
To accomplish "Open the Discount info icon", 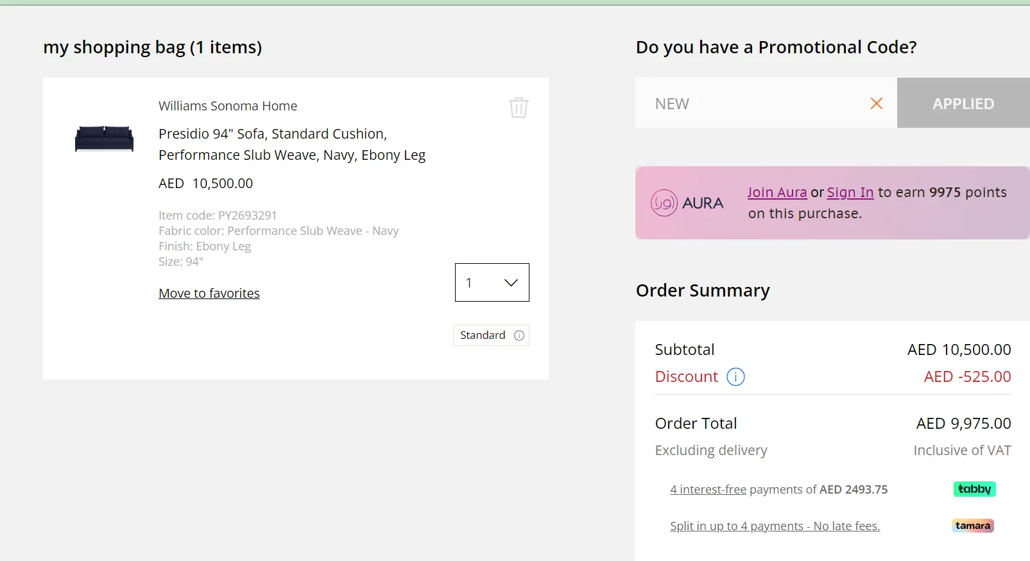I will click(735, 377).
